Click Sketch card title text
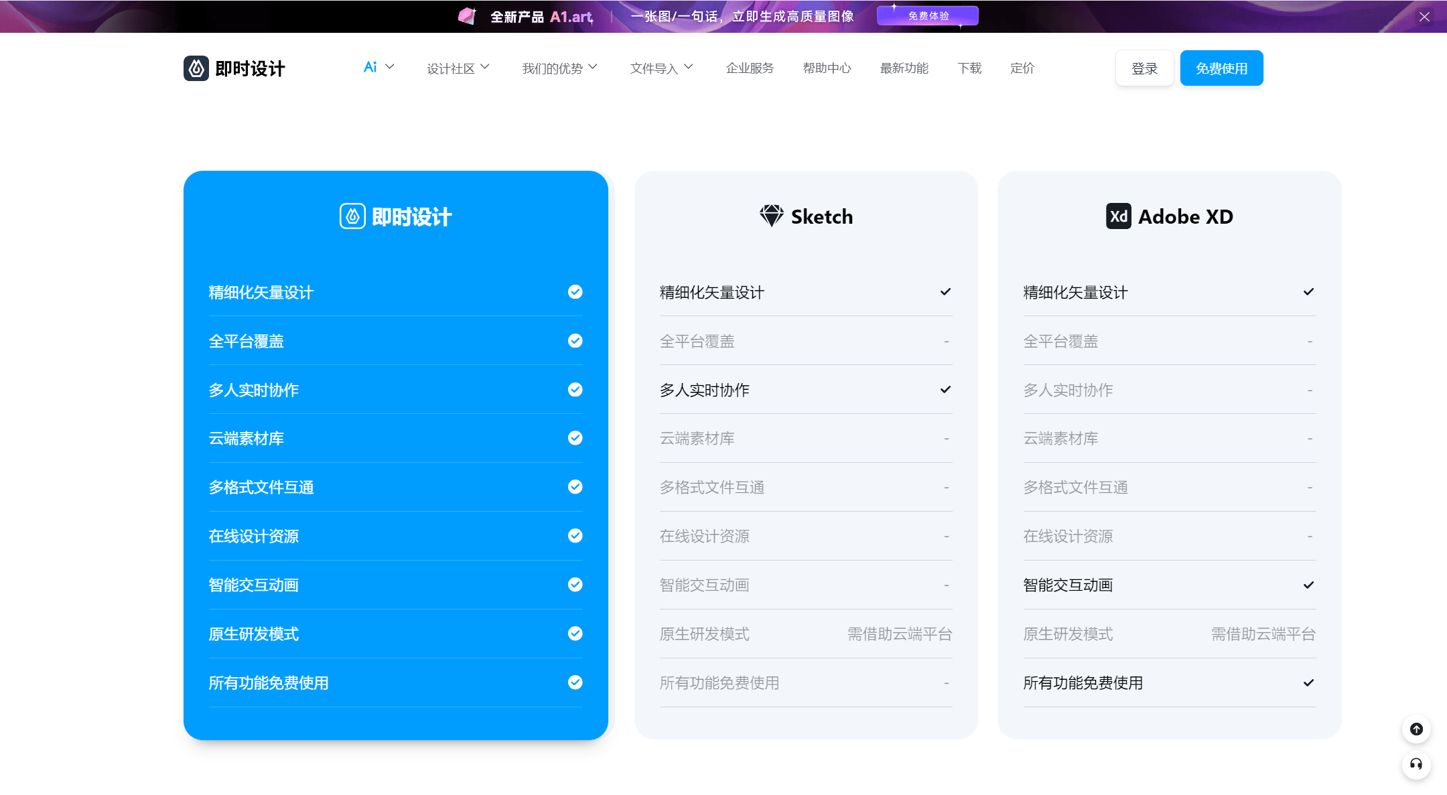 (822, 216)
